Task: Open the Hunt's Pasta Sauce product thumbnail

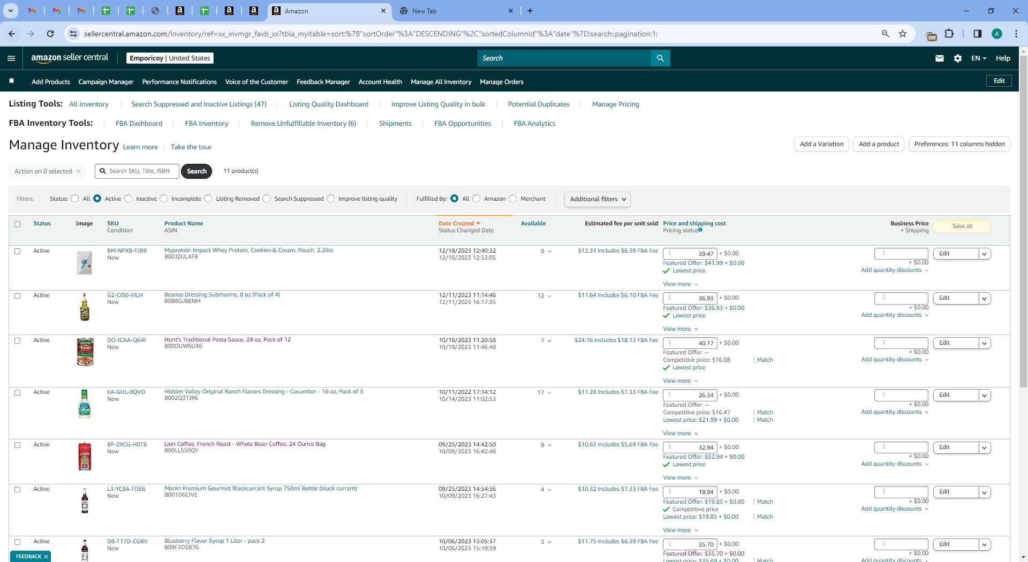Action: click(85, 352)
